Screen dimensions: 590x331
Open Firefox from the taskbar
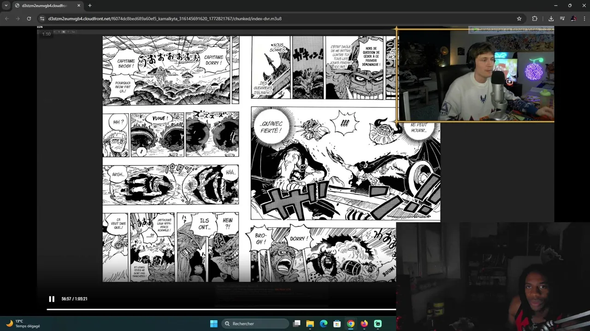click(x=364, y=324)
